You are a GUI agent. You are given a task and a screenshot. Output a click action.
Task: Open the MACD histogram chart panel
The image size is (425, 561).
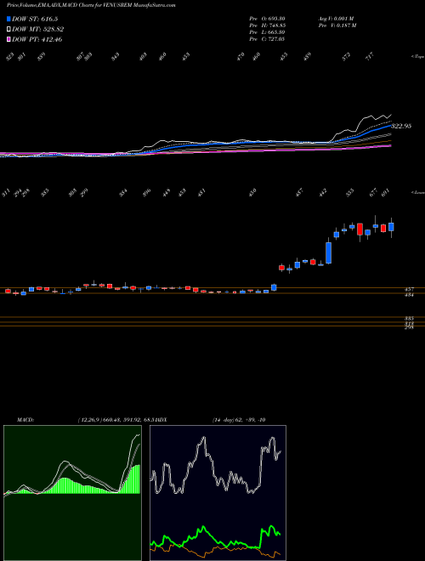click(x=72, y=493)
